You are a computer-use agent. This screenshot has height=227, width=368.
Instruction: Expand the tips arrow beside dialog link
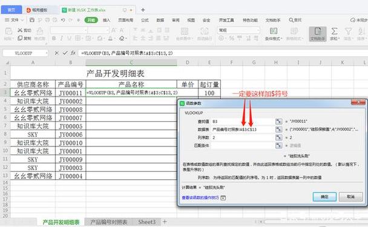pos(223,198)
